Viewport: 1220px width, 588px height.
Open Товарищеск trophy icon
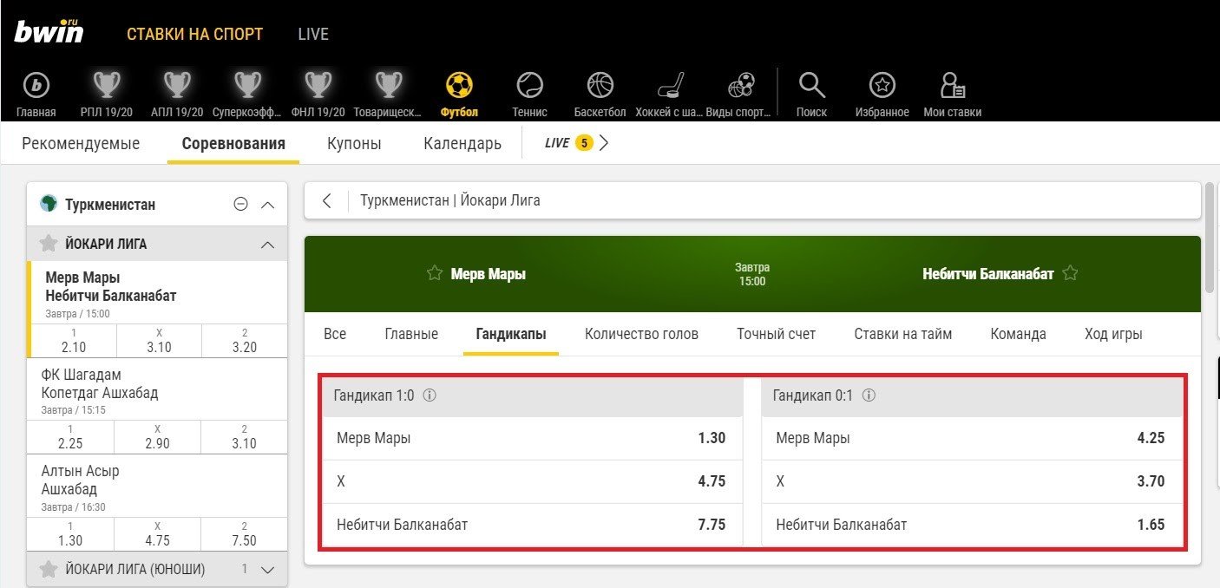point(389,85)
